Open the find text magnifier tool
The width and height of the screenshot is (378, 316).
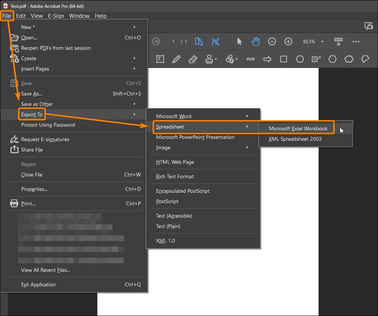tap(198, 42)
